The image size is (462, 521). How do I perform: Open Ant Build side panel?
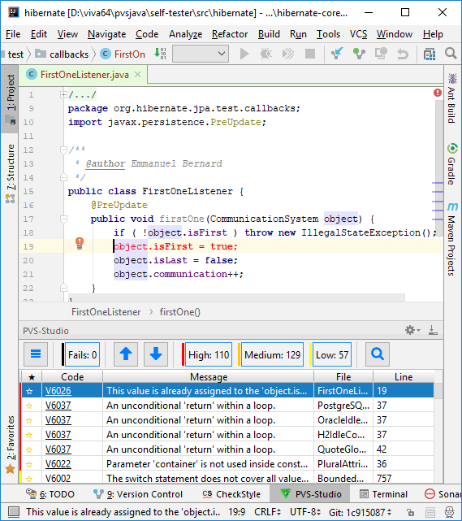(451, 98)
